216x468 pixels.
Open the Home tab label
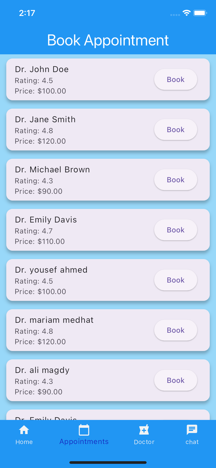pos(24,442)
